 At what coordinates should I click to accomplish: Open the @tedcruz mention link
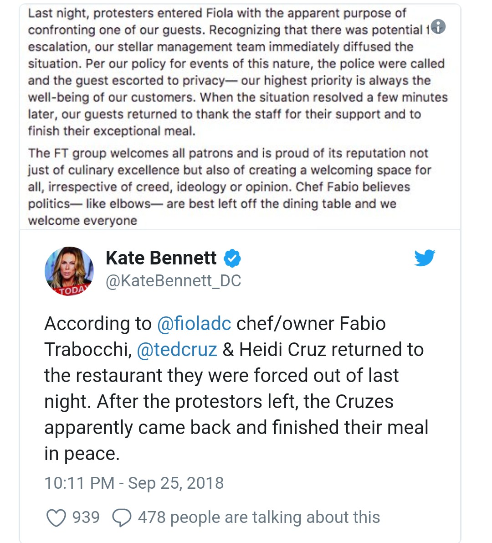point(177,349)
